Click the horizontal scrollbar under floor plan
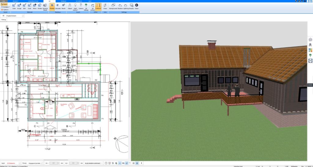Viewport: 313px width, 167px height. (x=56, y=160)
